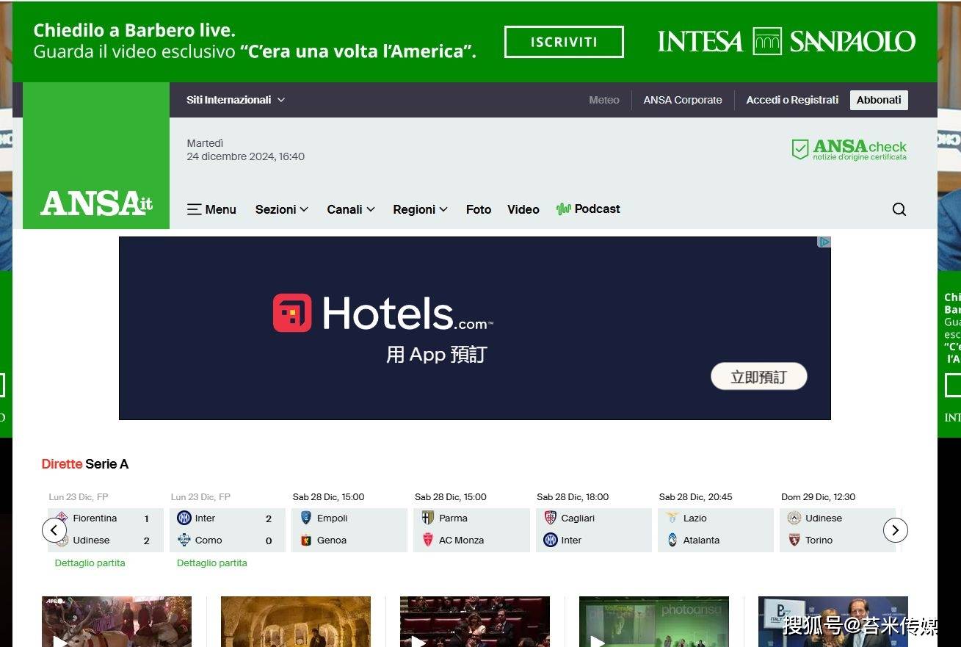Click the Podcast waveform icon
Image resolution: width=961 pixels, height=647 pixels.
coord(564,209)
